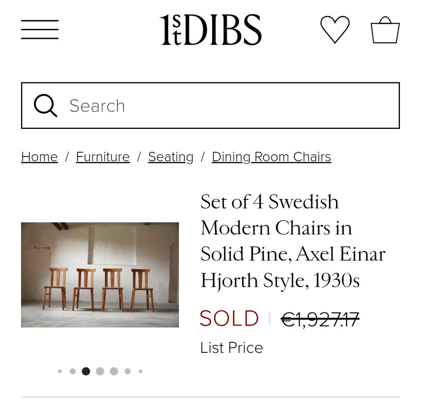Open the shopping bag cart
Image resolution: width=421 pixels, height=405 pixels.
[x=385, y=30]
